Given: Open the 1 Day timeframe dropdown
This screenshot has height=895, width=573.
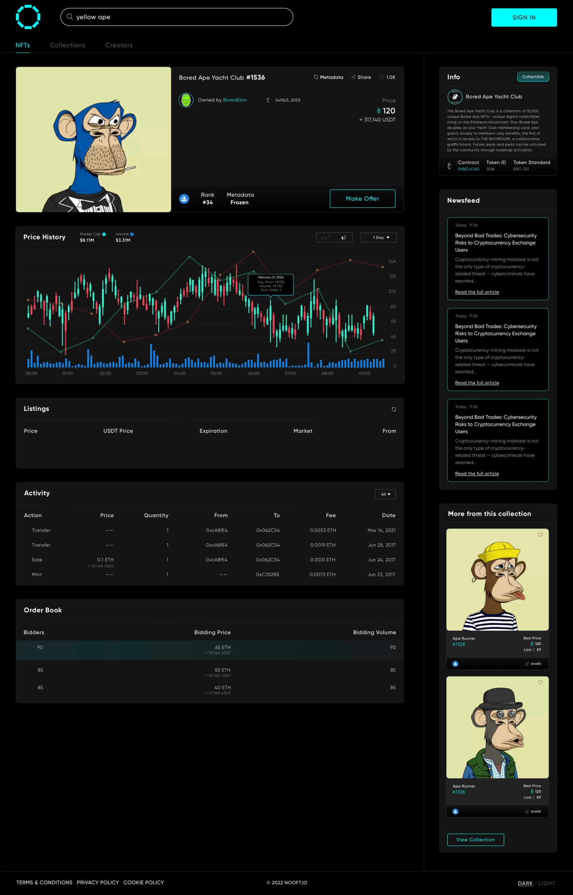Looking at the screenshot, I should pyautogui.click(x=378, y=237).
